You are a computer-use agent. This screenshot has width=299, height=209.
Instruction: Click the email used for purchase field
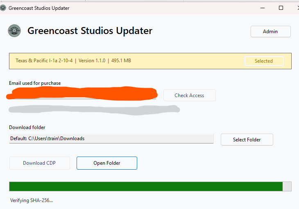click(83, 94)
